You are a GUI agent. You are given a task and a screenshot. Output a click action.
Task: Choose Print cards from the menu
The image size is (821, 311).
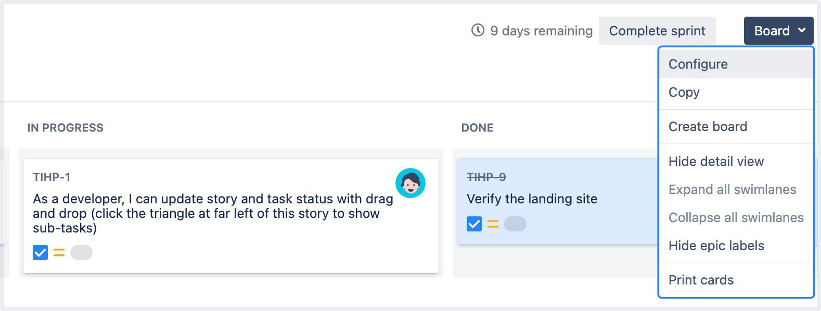[x=701, y=280]
